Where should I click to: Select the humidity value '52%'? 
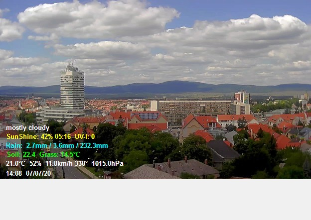coord(35,164)
